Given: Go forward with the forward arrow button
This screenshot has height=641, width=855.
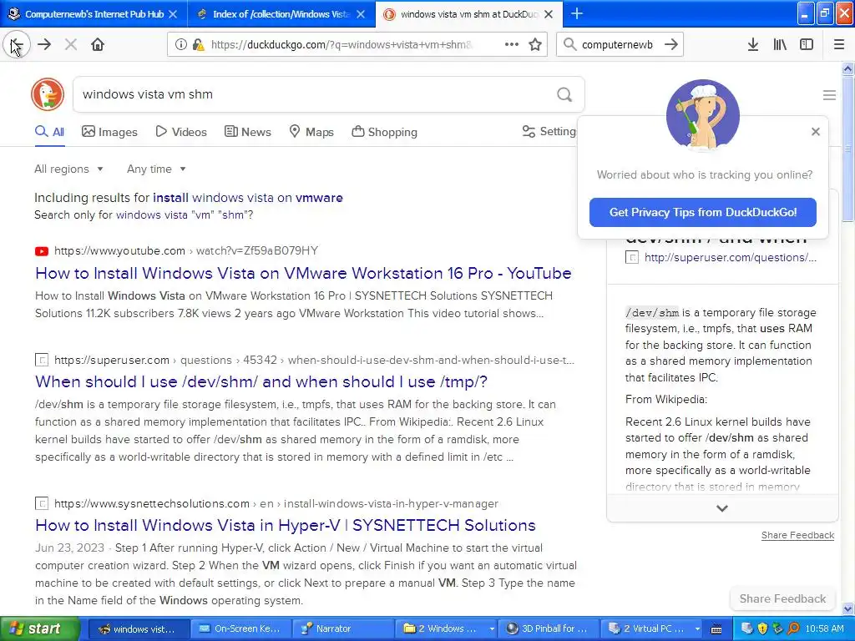Looking at the screenshot, I should [44, 45].
